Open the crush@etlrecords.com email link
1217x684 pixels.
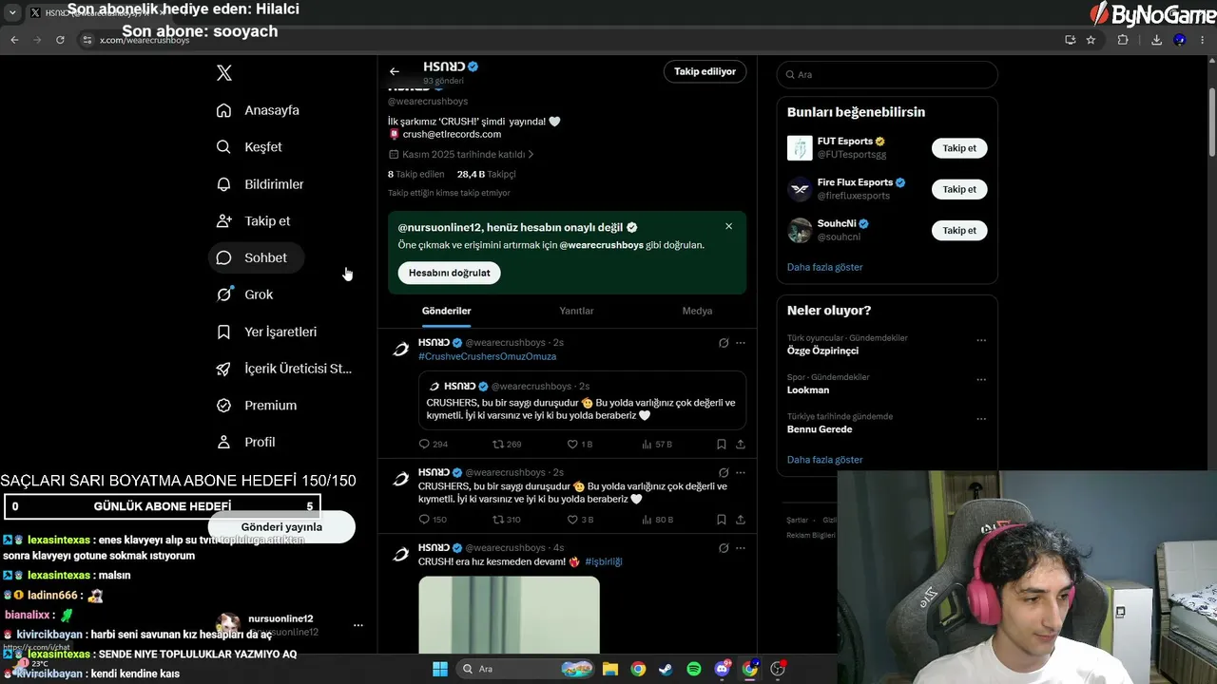pyautogui.click(x=452, y=135)
